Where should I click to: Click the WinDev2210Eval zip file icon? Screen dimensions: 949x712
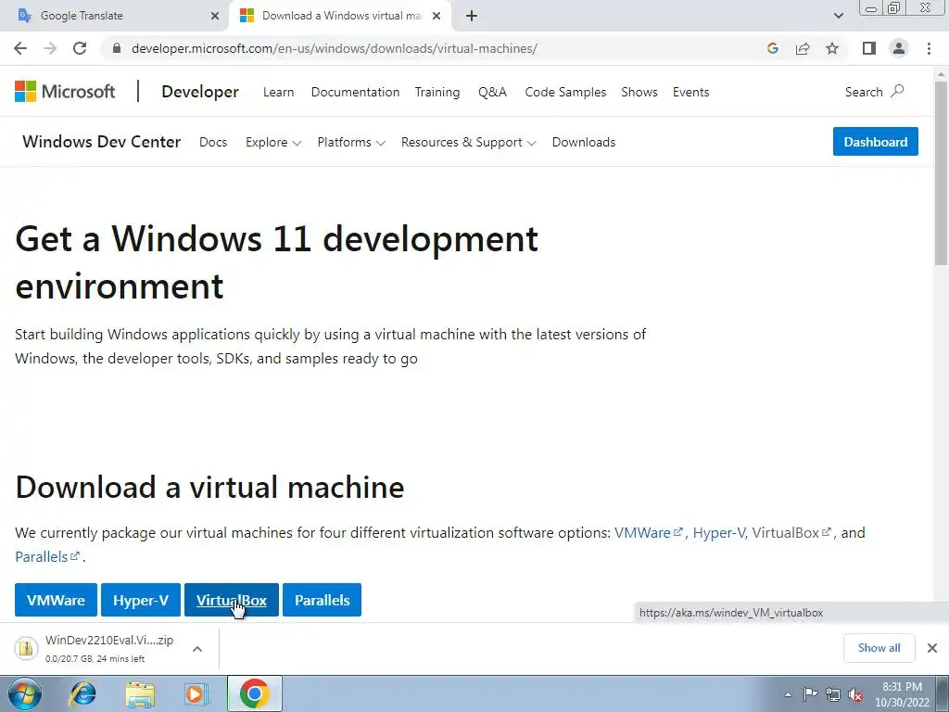pyautogui.click(x=26, y=648)
